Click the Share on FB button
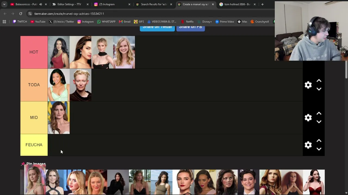 click(191, 28)
